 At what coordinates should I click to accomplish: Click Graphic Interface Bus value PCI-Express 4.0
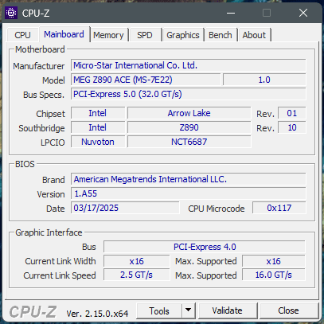click(205, 247)
